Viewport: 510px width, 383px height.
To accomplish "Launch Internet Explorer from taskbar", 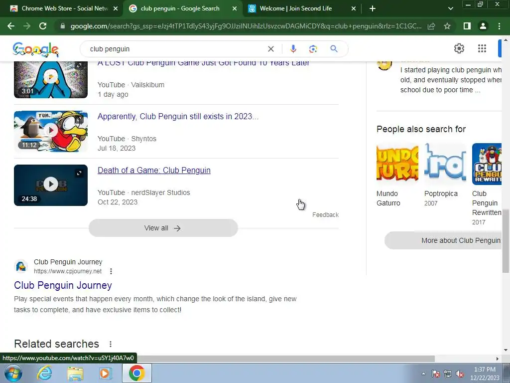I will point(44,373).
